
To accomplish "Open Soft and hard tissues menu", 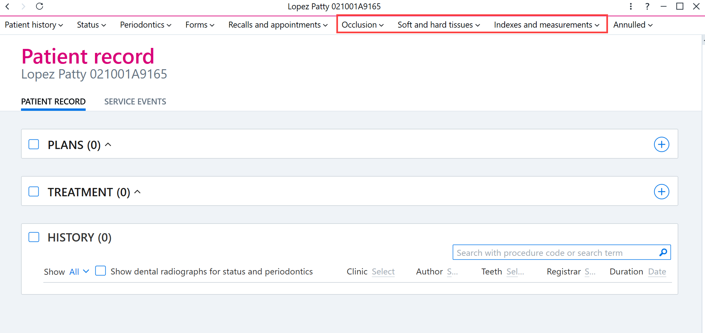I will click(x=439, y=25).
